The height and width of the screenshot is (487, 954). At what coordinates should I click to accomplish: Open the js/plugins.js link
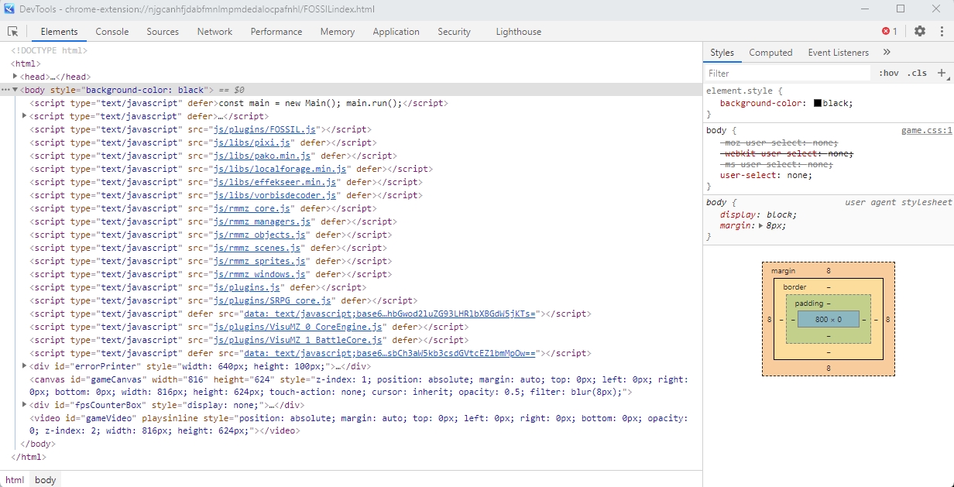tap(247, 287)
